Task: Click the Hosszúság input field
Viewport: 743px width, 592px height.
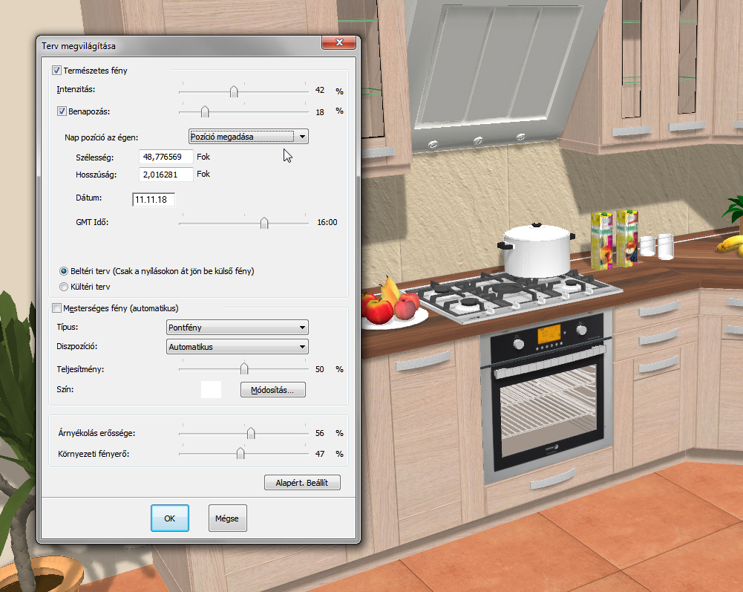Action: pyautogui.click(x=166, y=175)
